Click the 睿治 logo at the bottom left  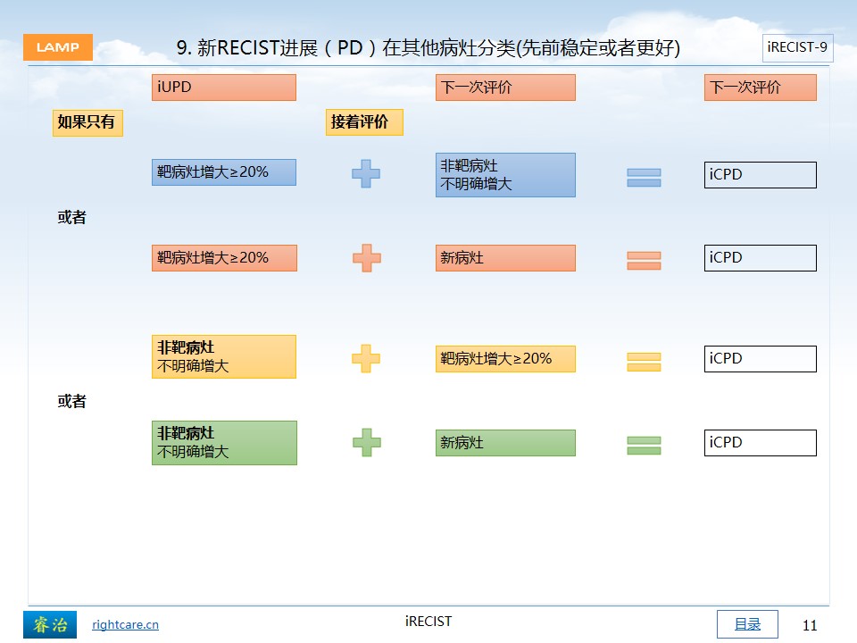tap(50, 624)
